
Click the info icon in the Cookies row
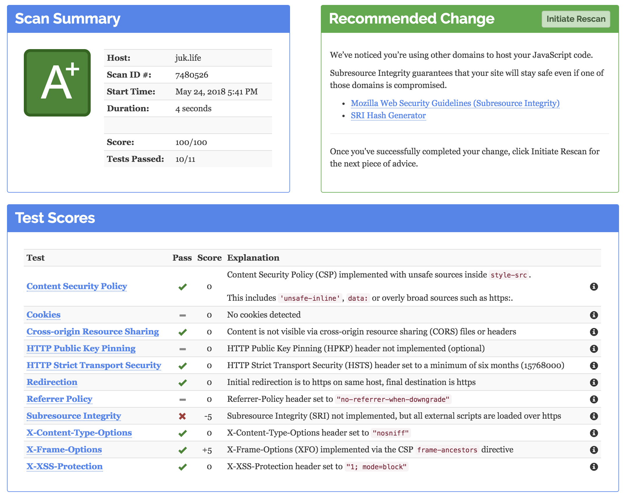[x=594, y=315]
